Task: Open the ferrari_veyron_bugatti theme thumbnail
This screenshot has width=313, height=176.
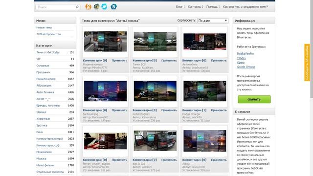Action: click(x=105, y=141)
